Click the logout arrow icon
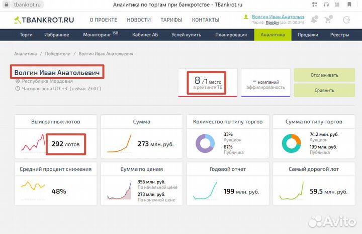Viewport: 362px width, 234px height. [346, 20]
